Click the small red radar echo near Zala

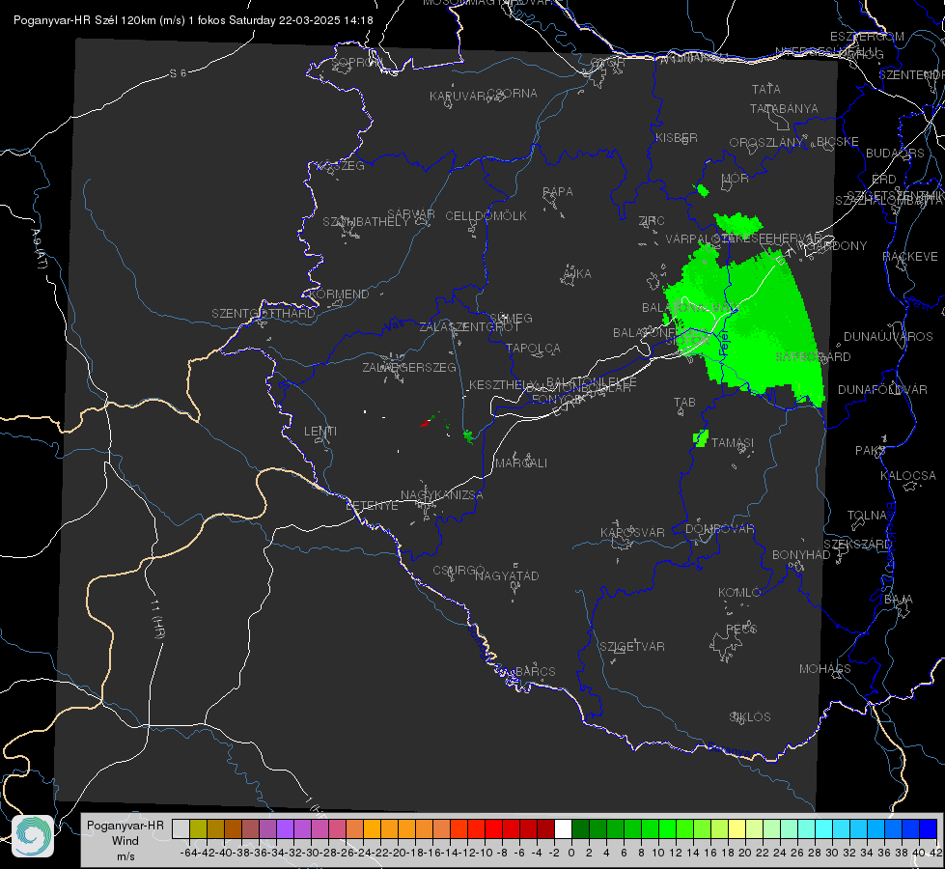point(426,423)
